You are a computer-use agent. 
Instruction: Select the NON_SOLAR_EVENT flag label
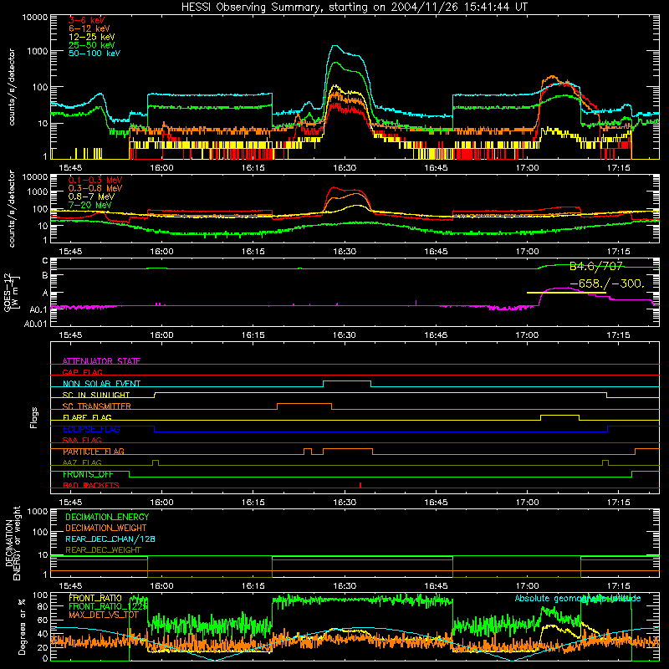[x=101, y=384]
